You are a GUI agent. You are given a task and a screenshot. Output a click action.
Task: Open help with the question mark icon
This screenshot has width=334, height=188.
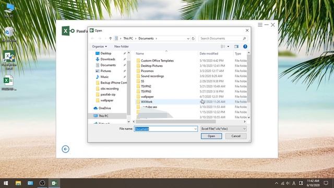pyautogui.click(x=245, y=46)
